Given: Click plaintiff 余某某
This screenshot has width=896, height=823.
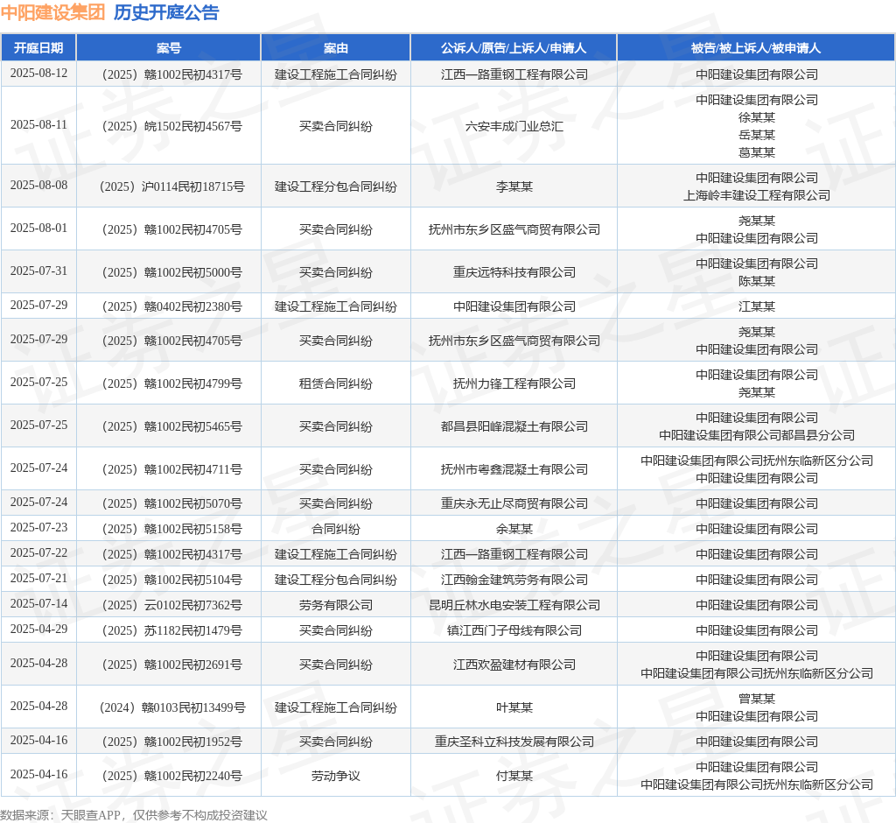Looking at the screenshot, I should pos(514,529).
